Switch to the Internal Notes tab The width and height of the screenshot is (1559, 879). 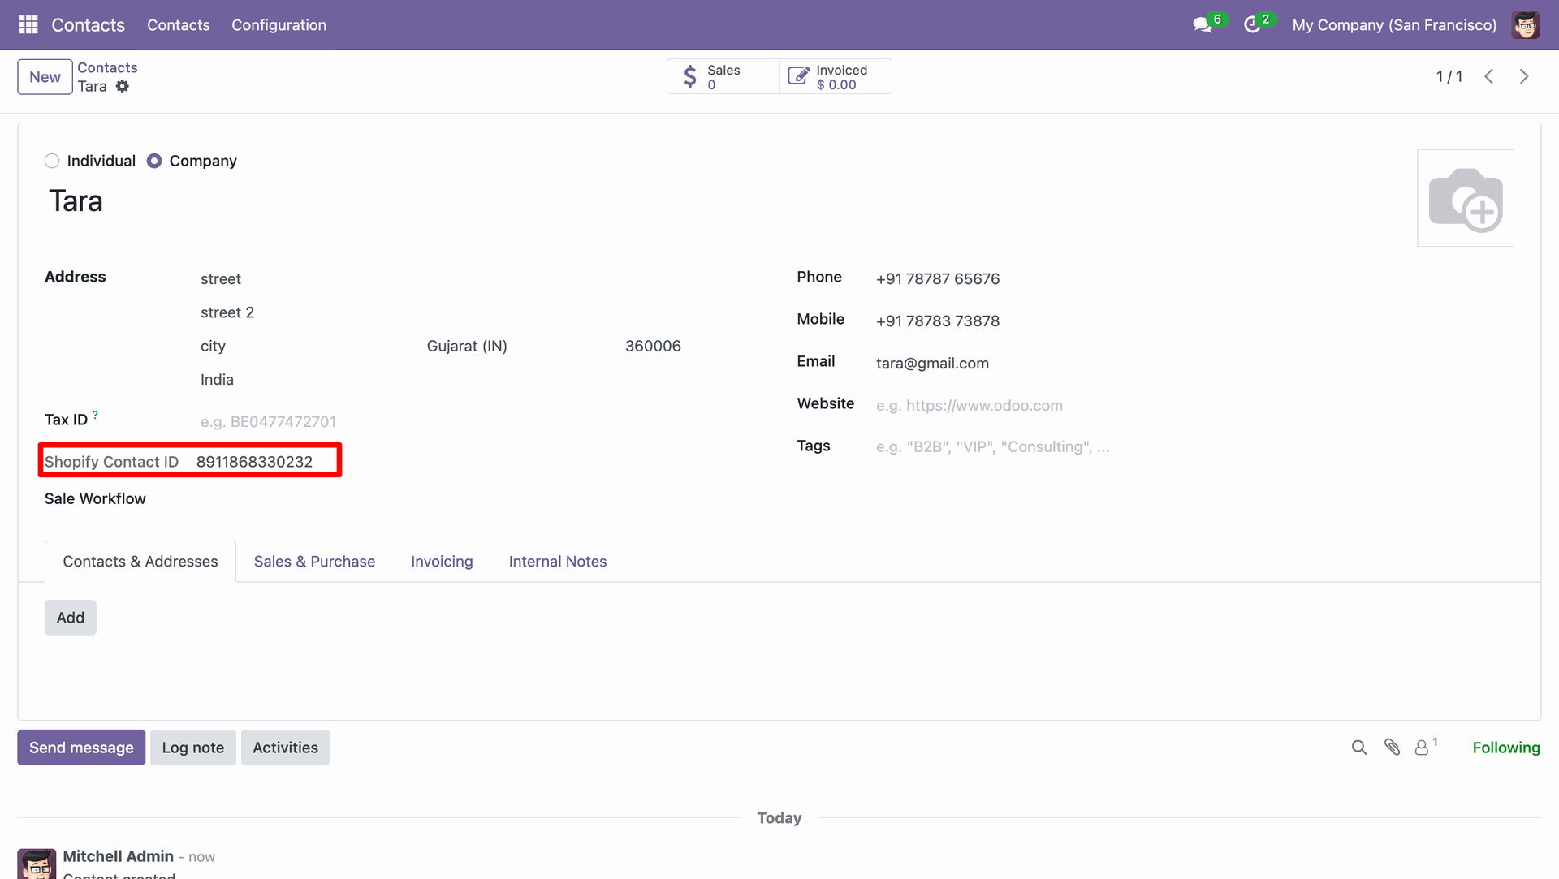click(x=557, y=562)
